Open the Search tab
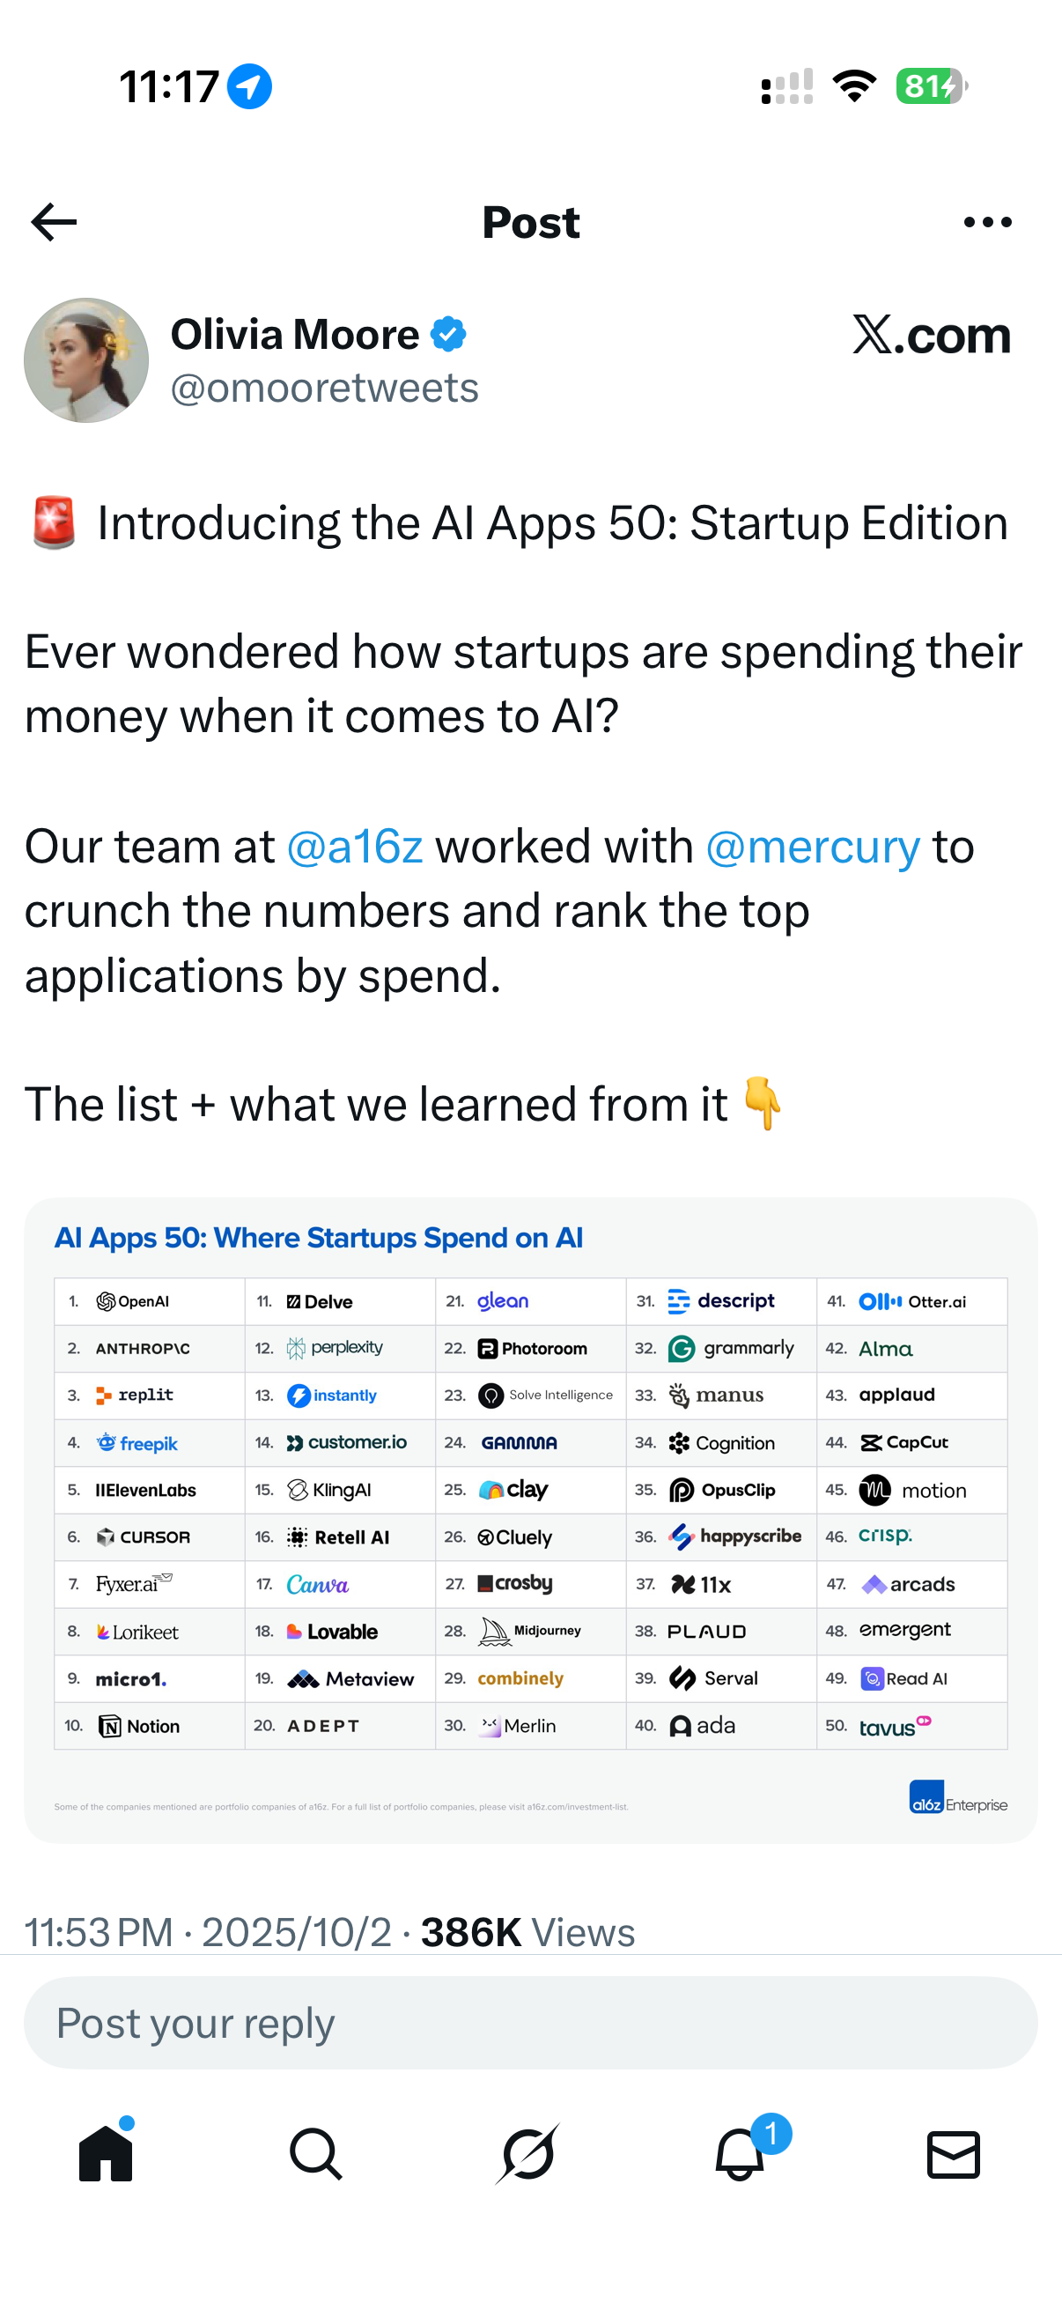The width and height of the screenshot is (1062, 2310). [x=315, y=2153]
